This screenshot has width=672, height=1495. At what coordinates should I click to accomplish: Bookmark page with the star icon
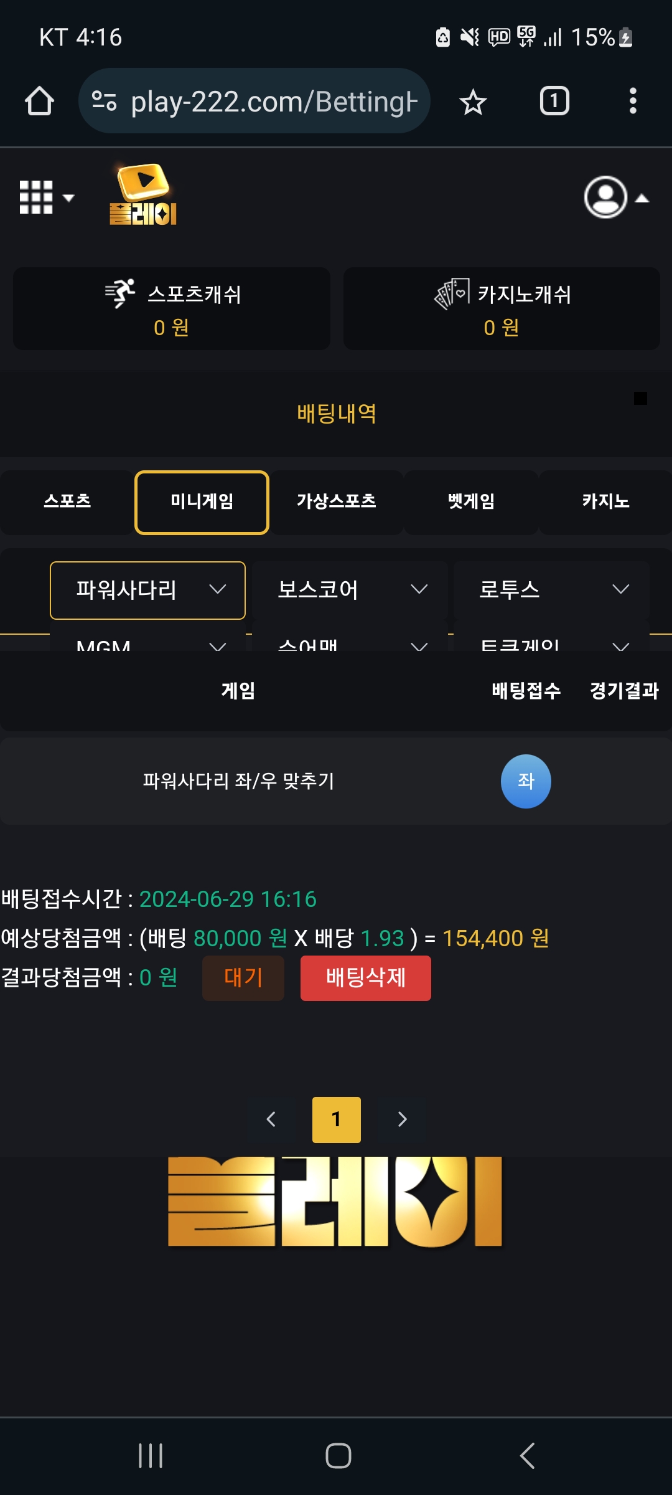473,102
